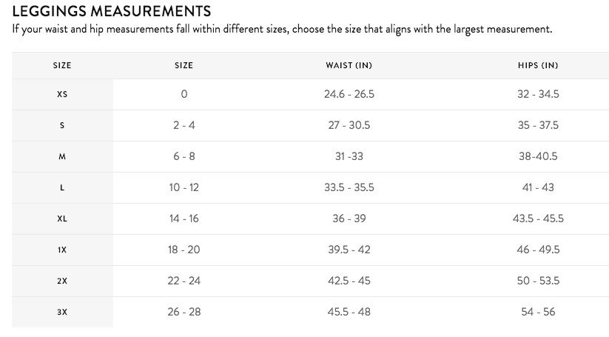
Task: Click the waist value 24.6 - 26.5
Action: [349, 94]
